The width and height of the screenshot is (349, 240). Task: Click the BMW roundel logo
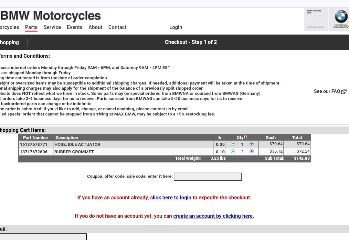pyautogui.click(x=341, y=16)
